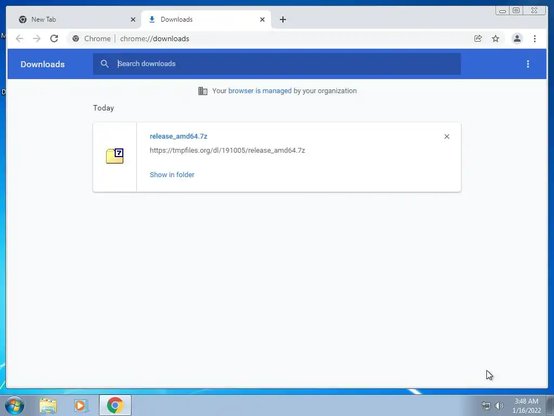Open Chrome's three-dot main menu
The image size is (554, 416).
[535, 38]
